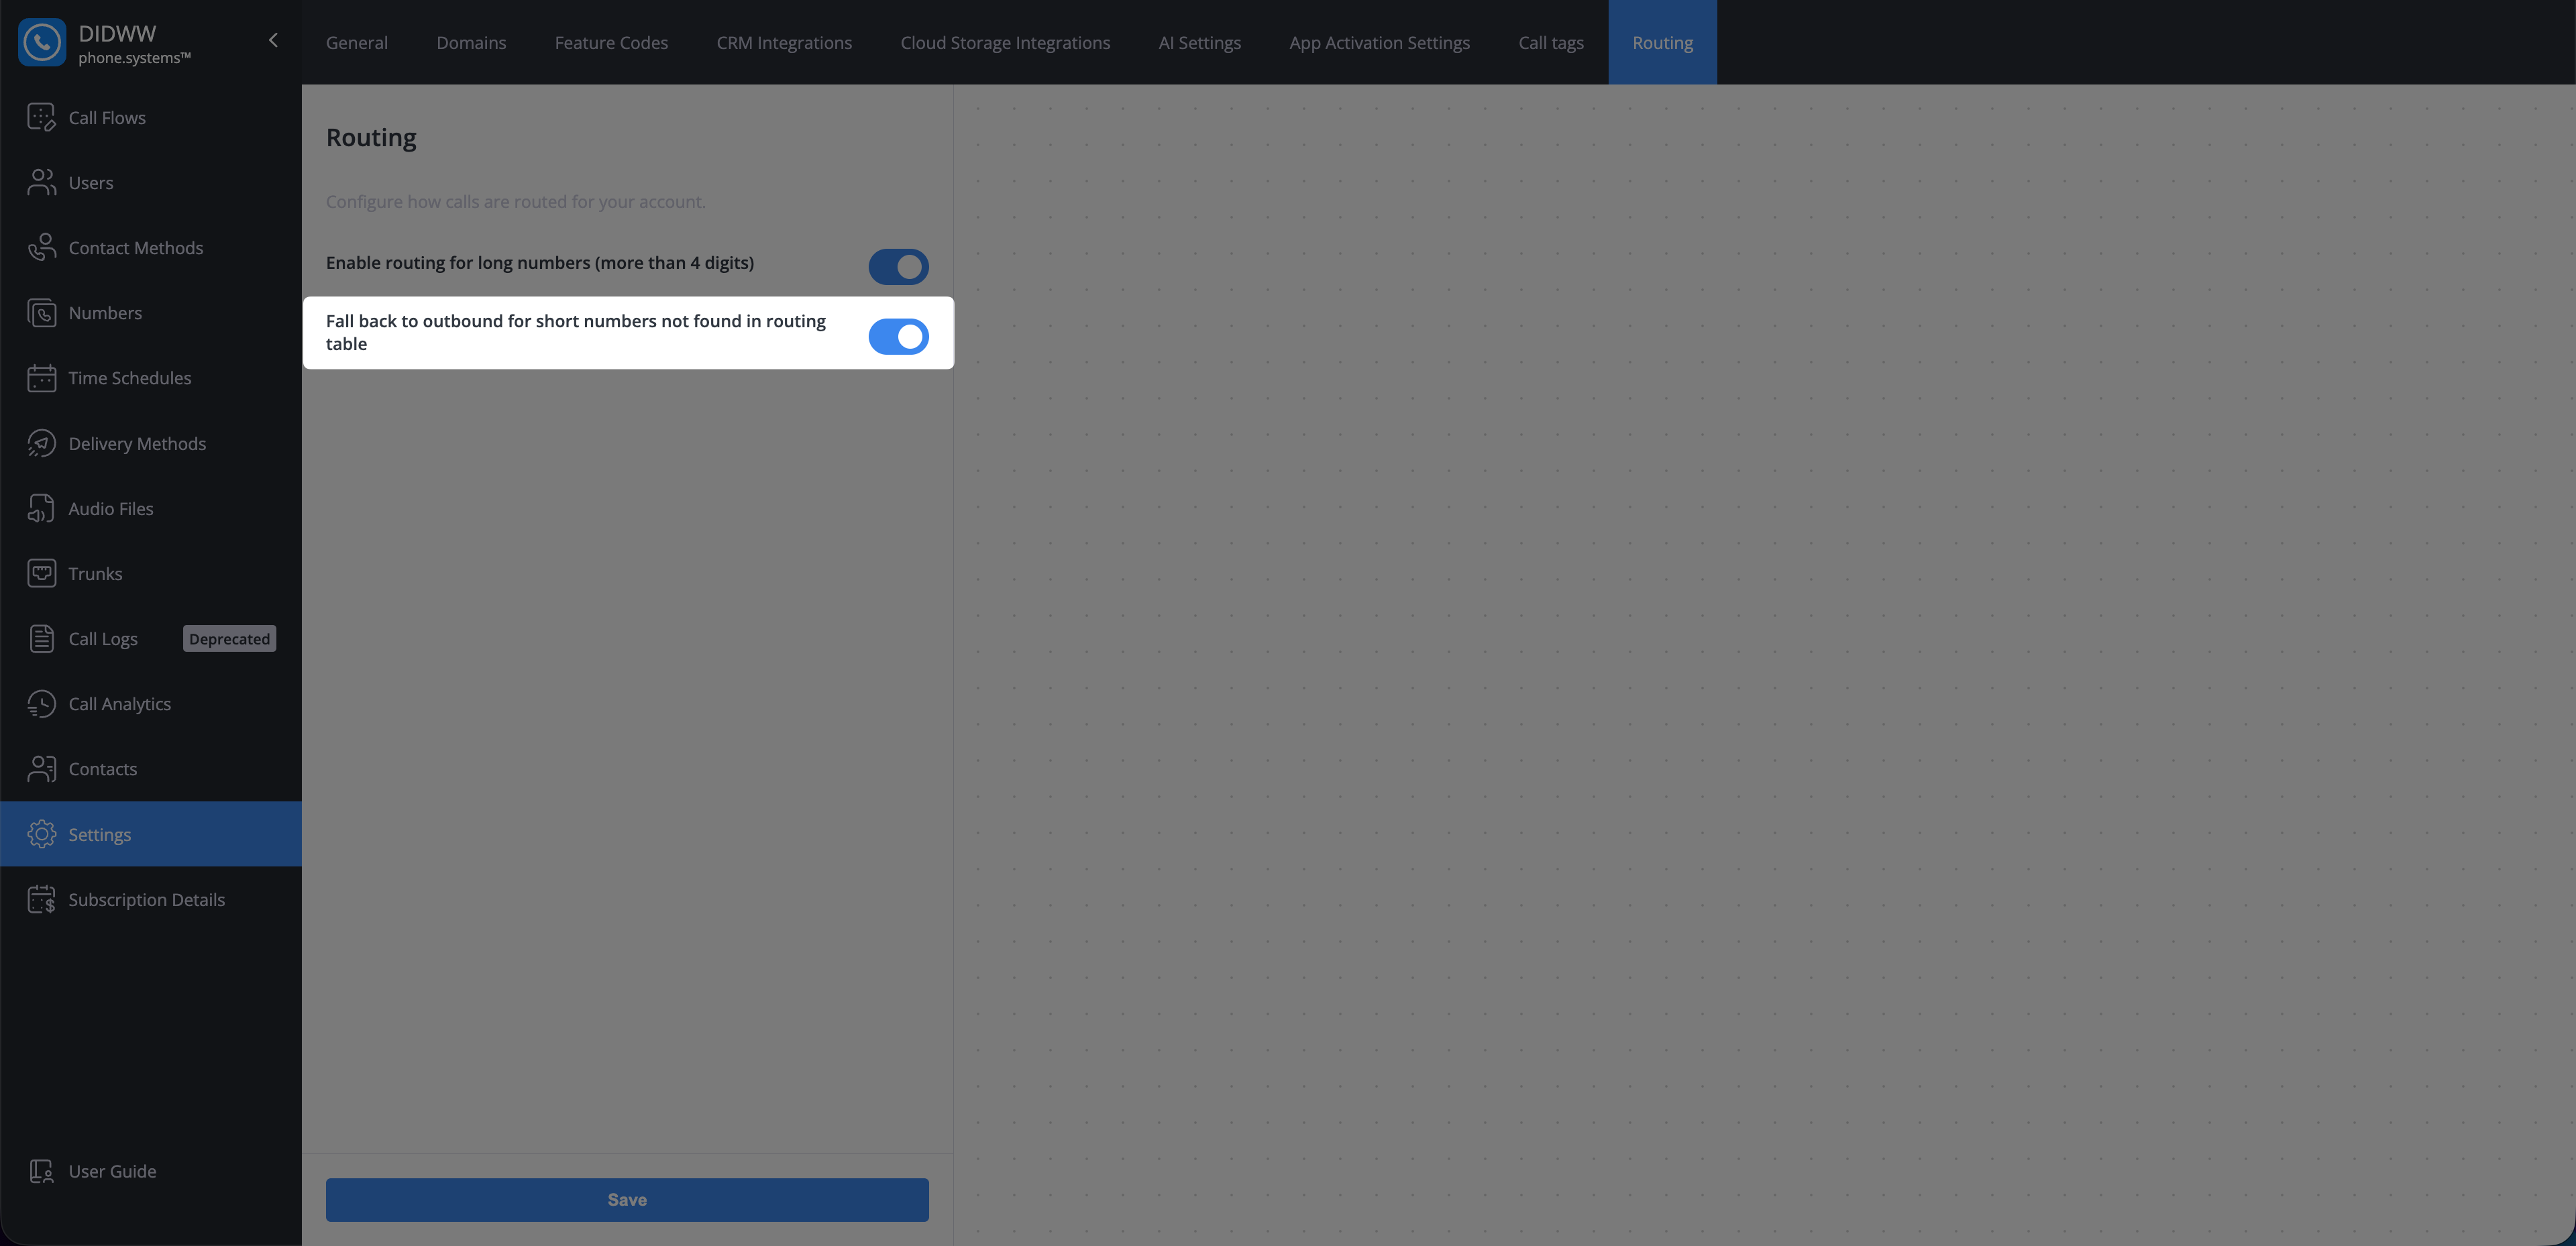The width and height of the screenshot is (2576, 1246).
Task: Go to AI Settings tab
Action: (x=1199, y=42)
